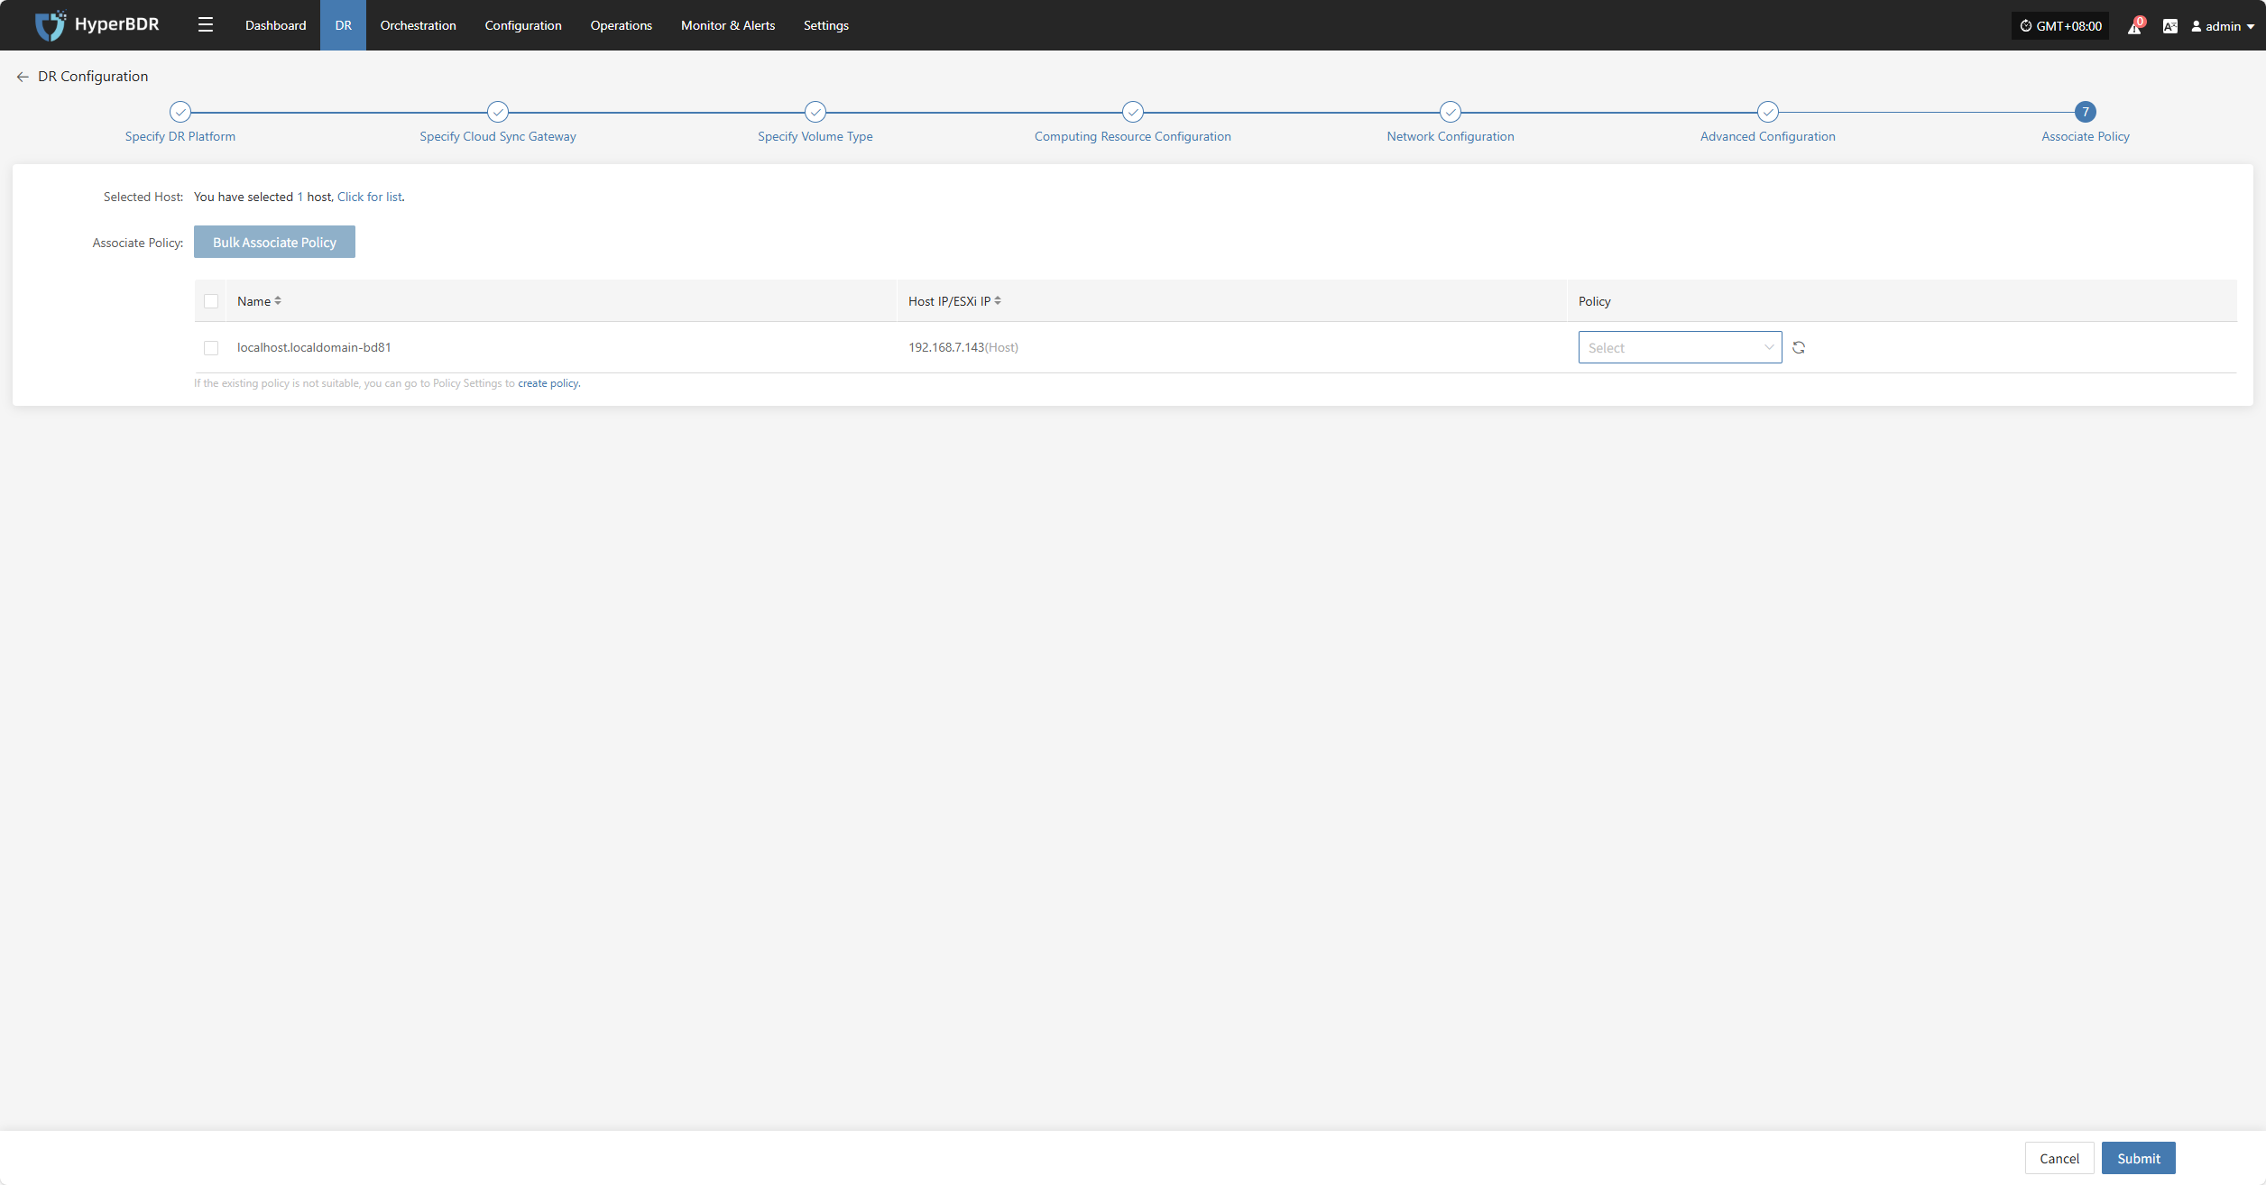The width and height of the screenshot is (2266, 1185).
Task: Click the Specify Volume Type step circle
Action: 815,112
